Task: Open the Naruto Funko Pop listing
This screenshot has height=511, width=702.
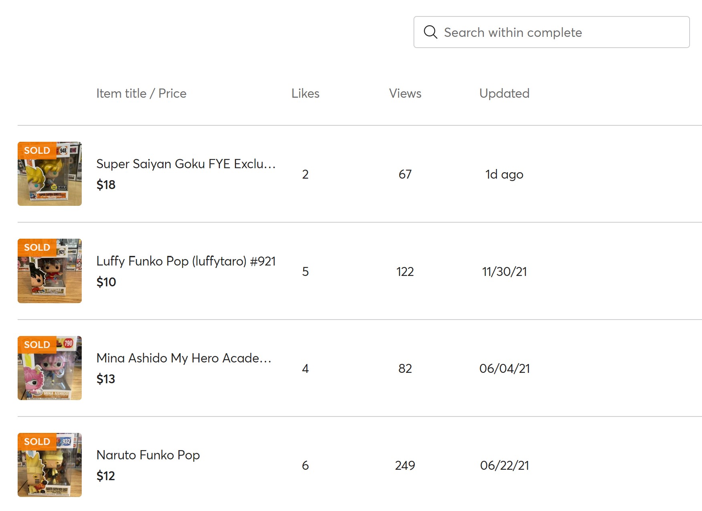Action: [148, 455]
